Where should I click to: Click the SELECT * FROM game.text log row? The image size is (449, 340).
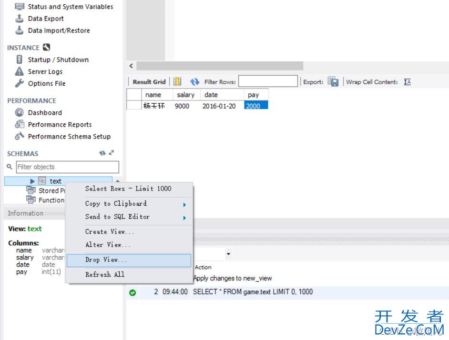point(288,292)
